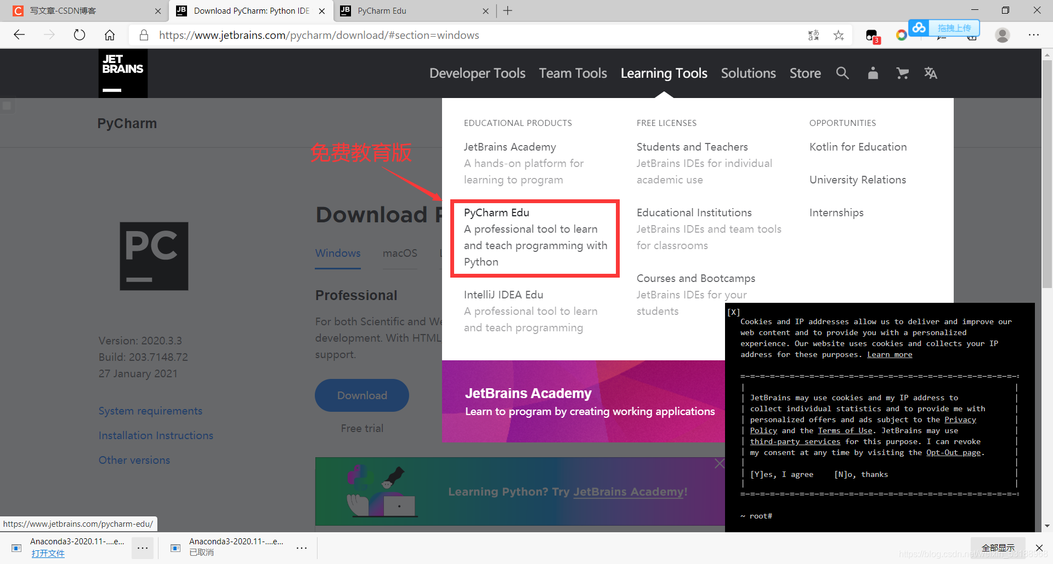Dismiss cookie terminal with [X]
The width and height of the screenshot is (1053, 564).
click(x=734, y=312)
